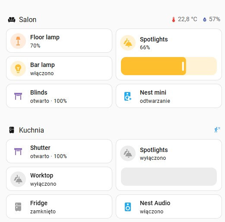Click the Blinds cover icon in Salon

(x=18, y=96)
